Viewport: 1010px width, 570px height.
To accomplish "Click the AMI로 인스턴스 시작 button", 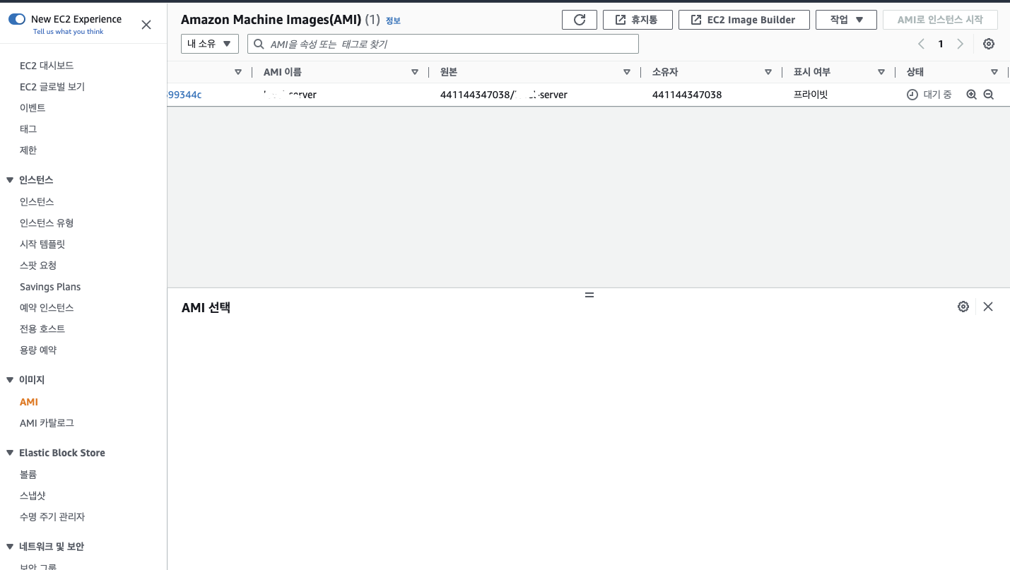I will (940, 20).
